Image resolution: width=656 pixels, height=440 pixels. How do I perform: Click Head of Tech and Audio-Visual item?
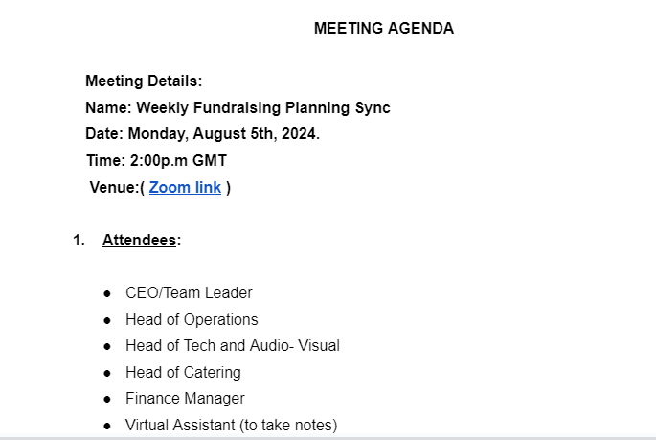pos(233,346)
